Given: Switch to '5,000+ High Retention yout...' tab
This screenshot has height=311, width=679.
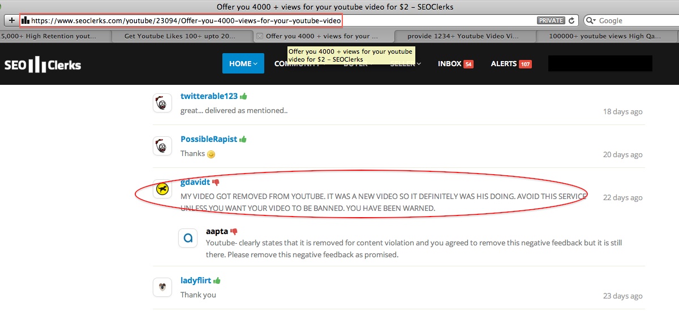Looking at the screenshot, I should (55, 36).
